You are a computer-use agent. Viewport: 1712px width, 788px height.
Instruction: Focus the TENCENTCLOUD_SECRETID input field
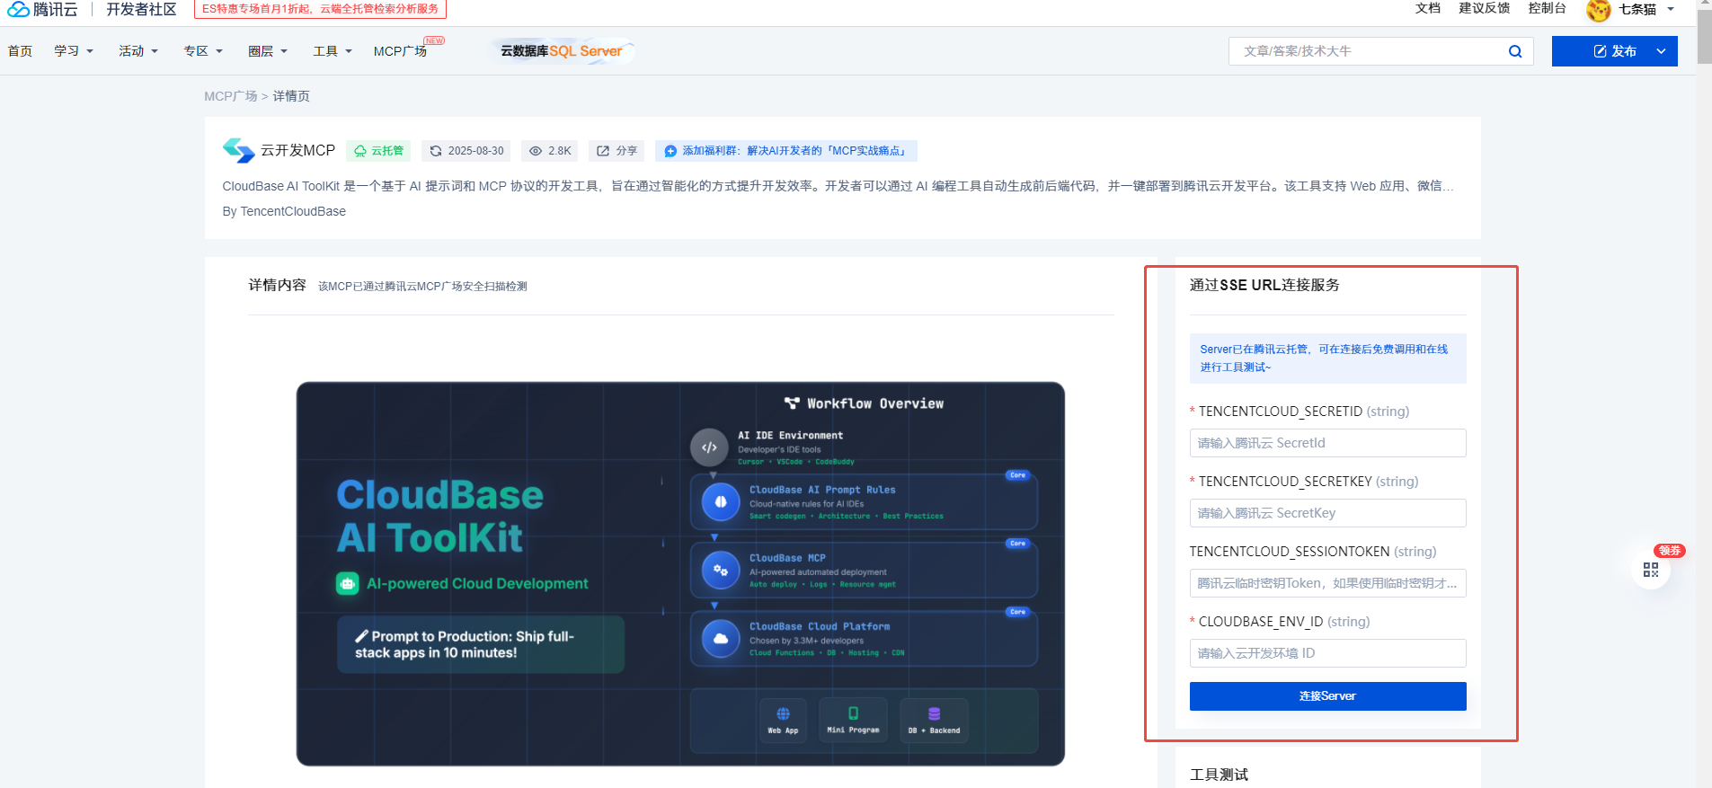coord(1327,443)
